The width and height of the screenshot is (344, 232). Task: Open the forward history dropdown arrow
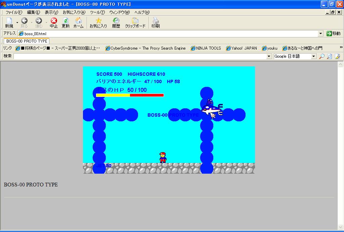pyautogui.click(x=46, y=22)
